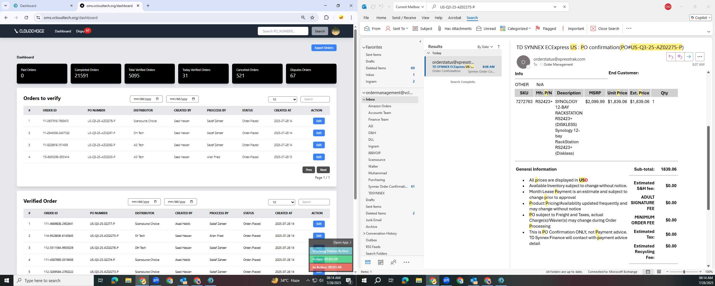Expand the Conversation History folder

(364, 233)
